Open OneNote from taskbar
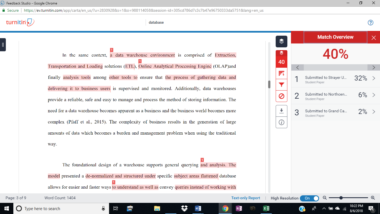Image resolution: width=380 pixels, height=214 pixels. pyautogui.click(x=239, y=208)
